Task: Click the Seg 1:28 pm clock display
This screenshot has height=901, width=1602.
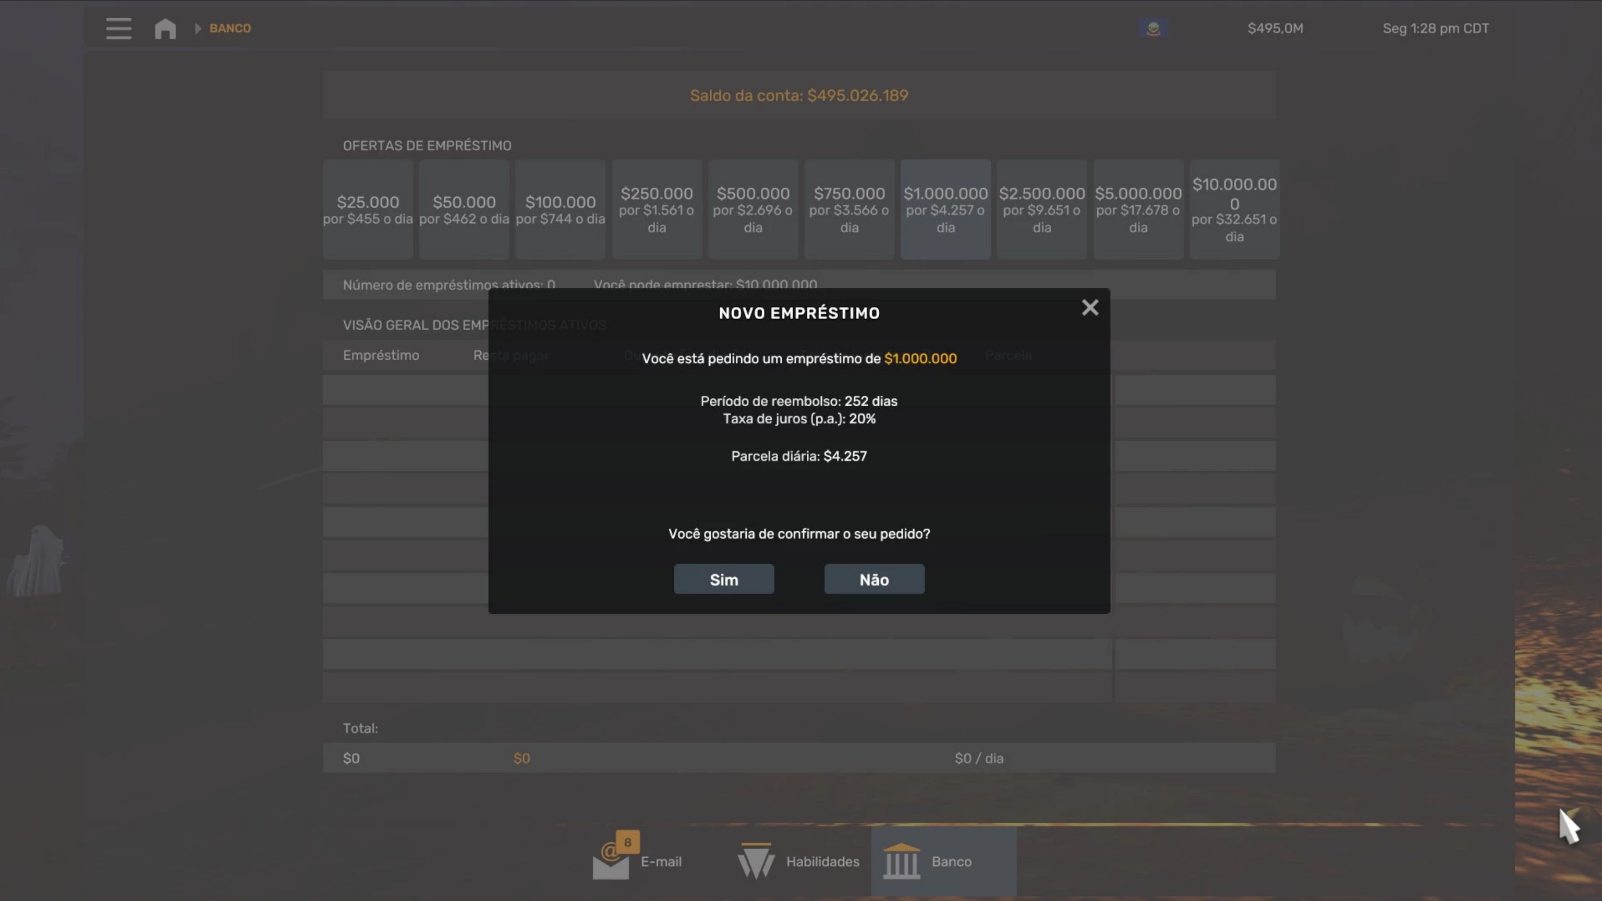Action: 1435,29
